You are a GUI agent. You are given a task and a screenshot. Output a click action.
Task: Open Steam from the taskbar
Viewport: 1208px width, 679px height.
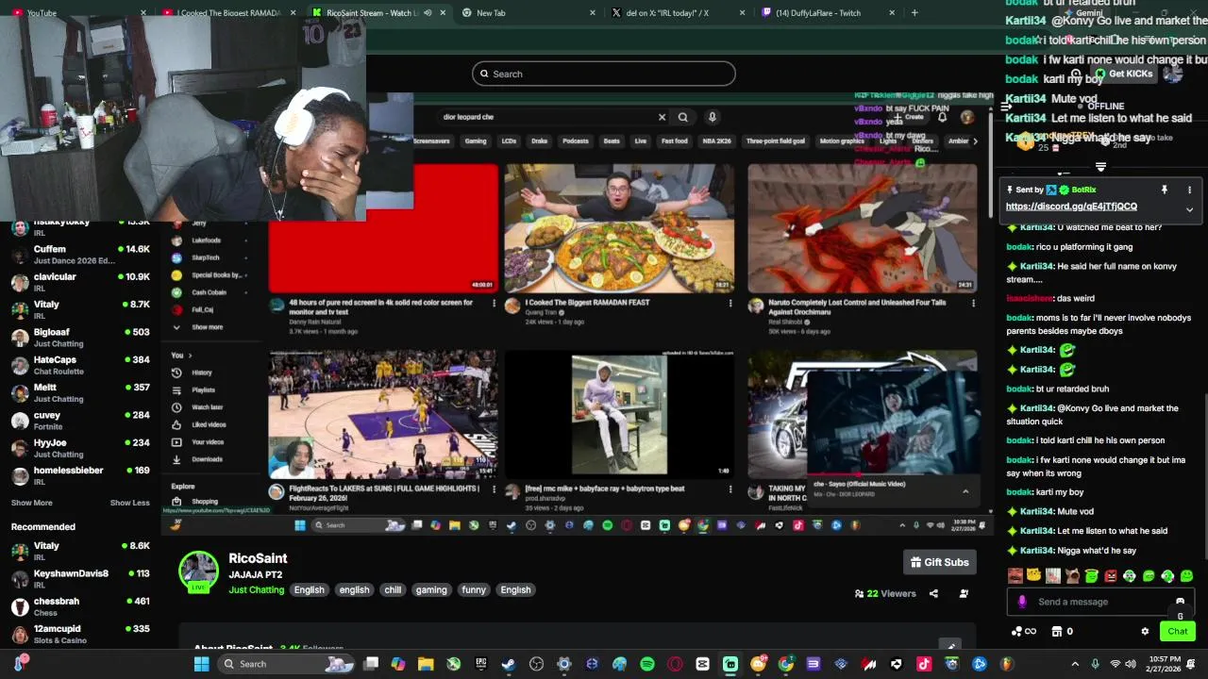pos(508,664)
